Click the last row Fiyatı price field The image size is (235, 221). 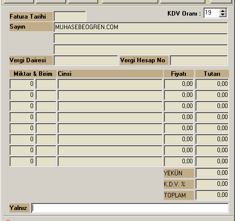179,161
